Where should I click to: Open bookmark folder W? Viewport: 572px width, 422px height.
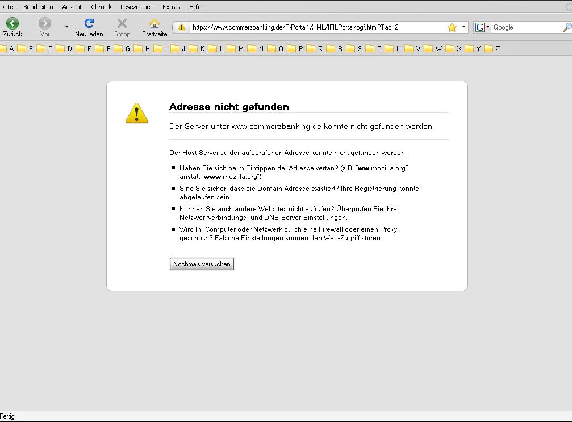433,48
